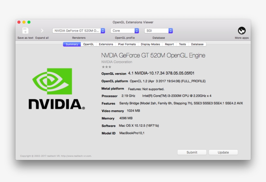Click the MacBookPro10,1 model ID value
266x182 pixels.
132,133
